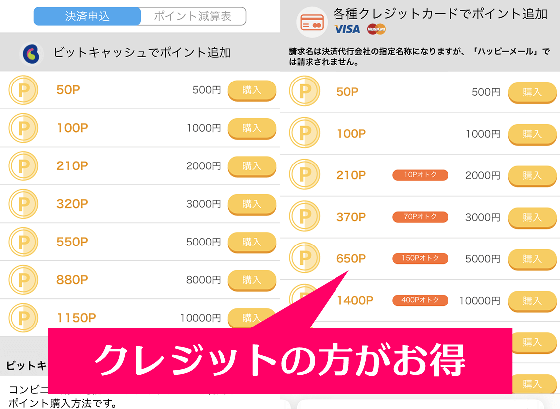Open the ポイント減算表 tab
Image resolution: width=560 pixels, height=409 pixels.
[x=193, y=16]
